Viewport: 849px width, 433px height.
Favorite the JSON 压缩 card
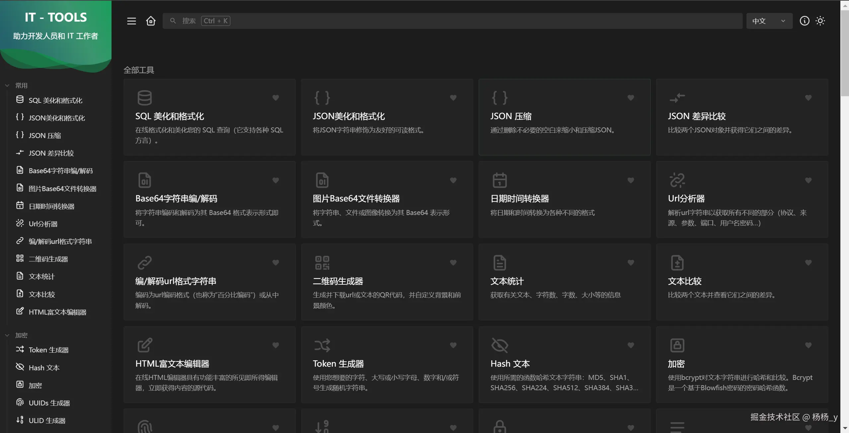(631, 98)
